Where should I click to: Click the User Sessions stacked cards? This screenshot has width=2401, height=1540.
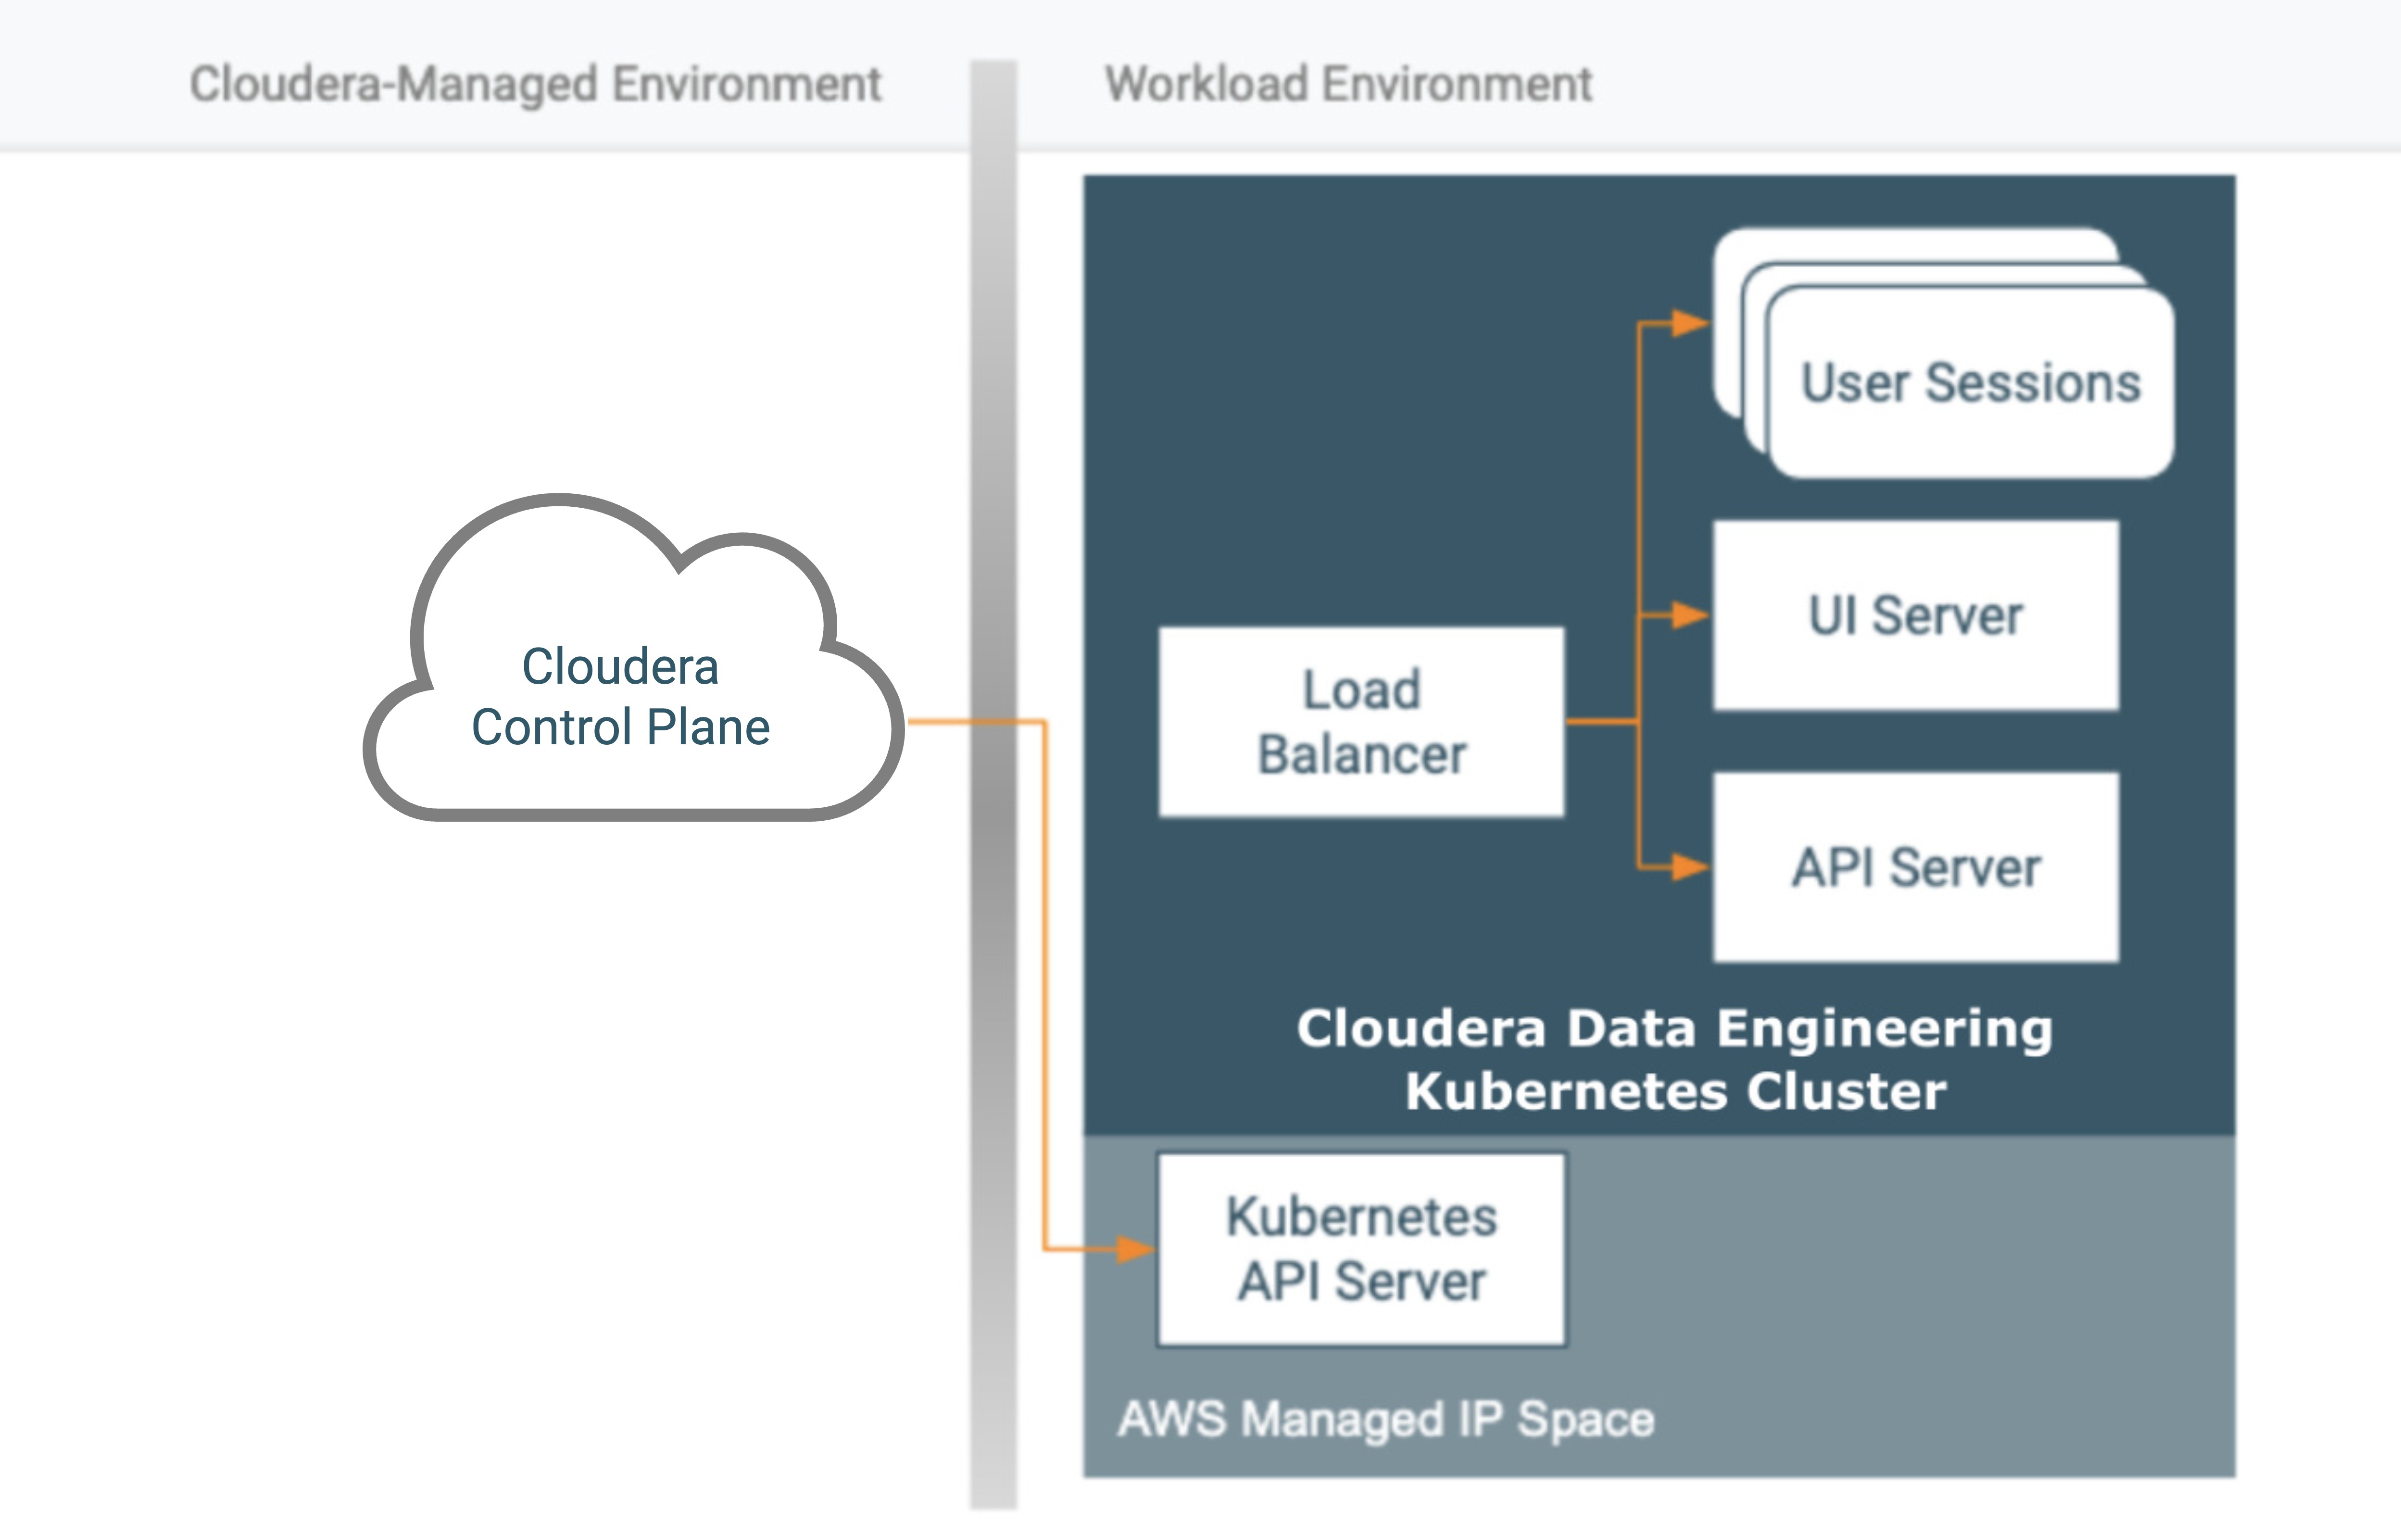tap(1970, 383)
